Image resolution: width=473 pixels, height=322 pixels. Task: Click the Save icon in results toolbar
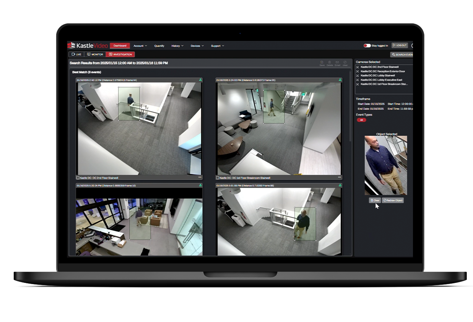322,63
